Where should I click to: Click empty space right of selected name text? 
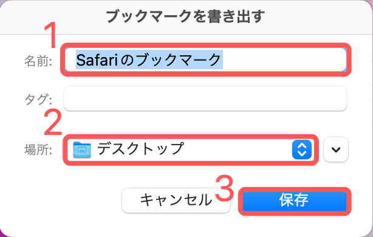(x=284, y=60)
